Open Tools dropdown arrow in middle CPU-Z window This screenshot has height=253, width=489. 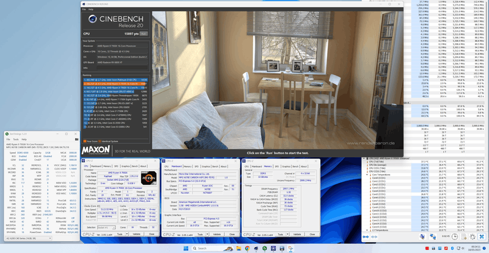pos(207,234)
